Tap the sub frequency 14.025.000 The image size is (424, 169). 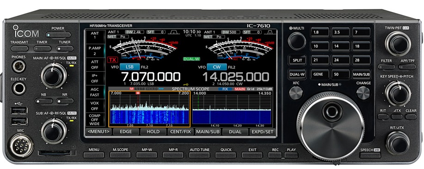coord(236,77)
